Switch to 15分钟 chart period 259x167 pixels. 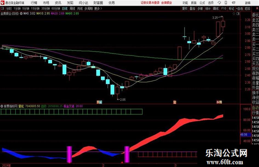coord(35,9)
